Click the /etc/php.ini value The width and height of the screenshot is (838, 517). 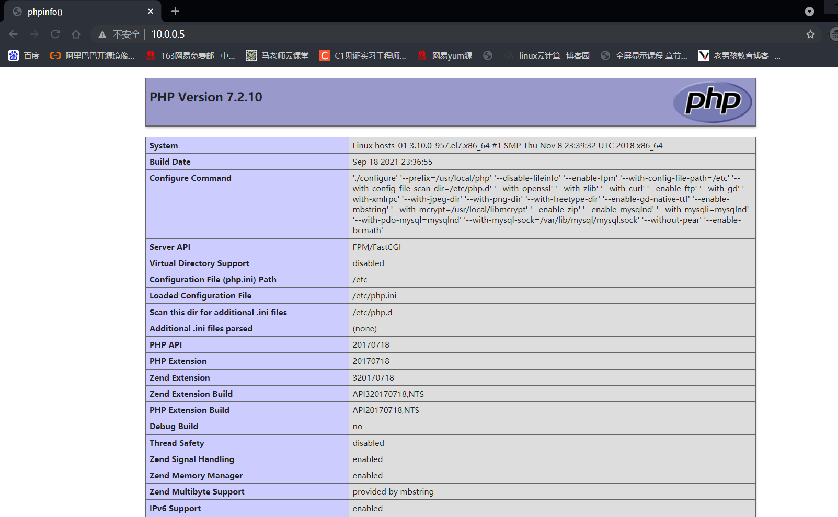374,296
